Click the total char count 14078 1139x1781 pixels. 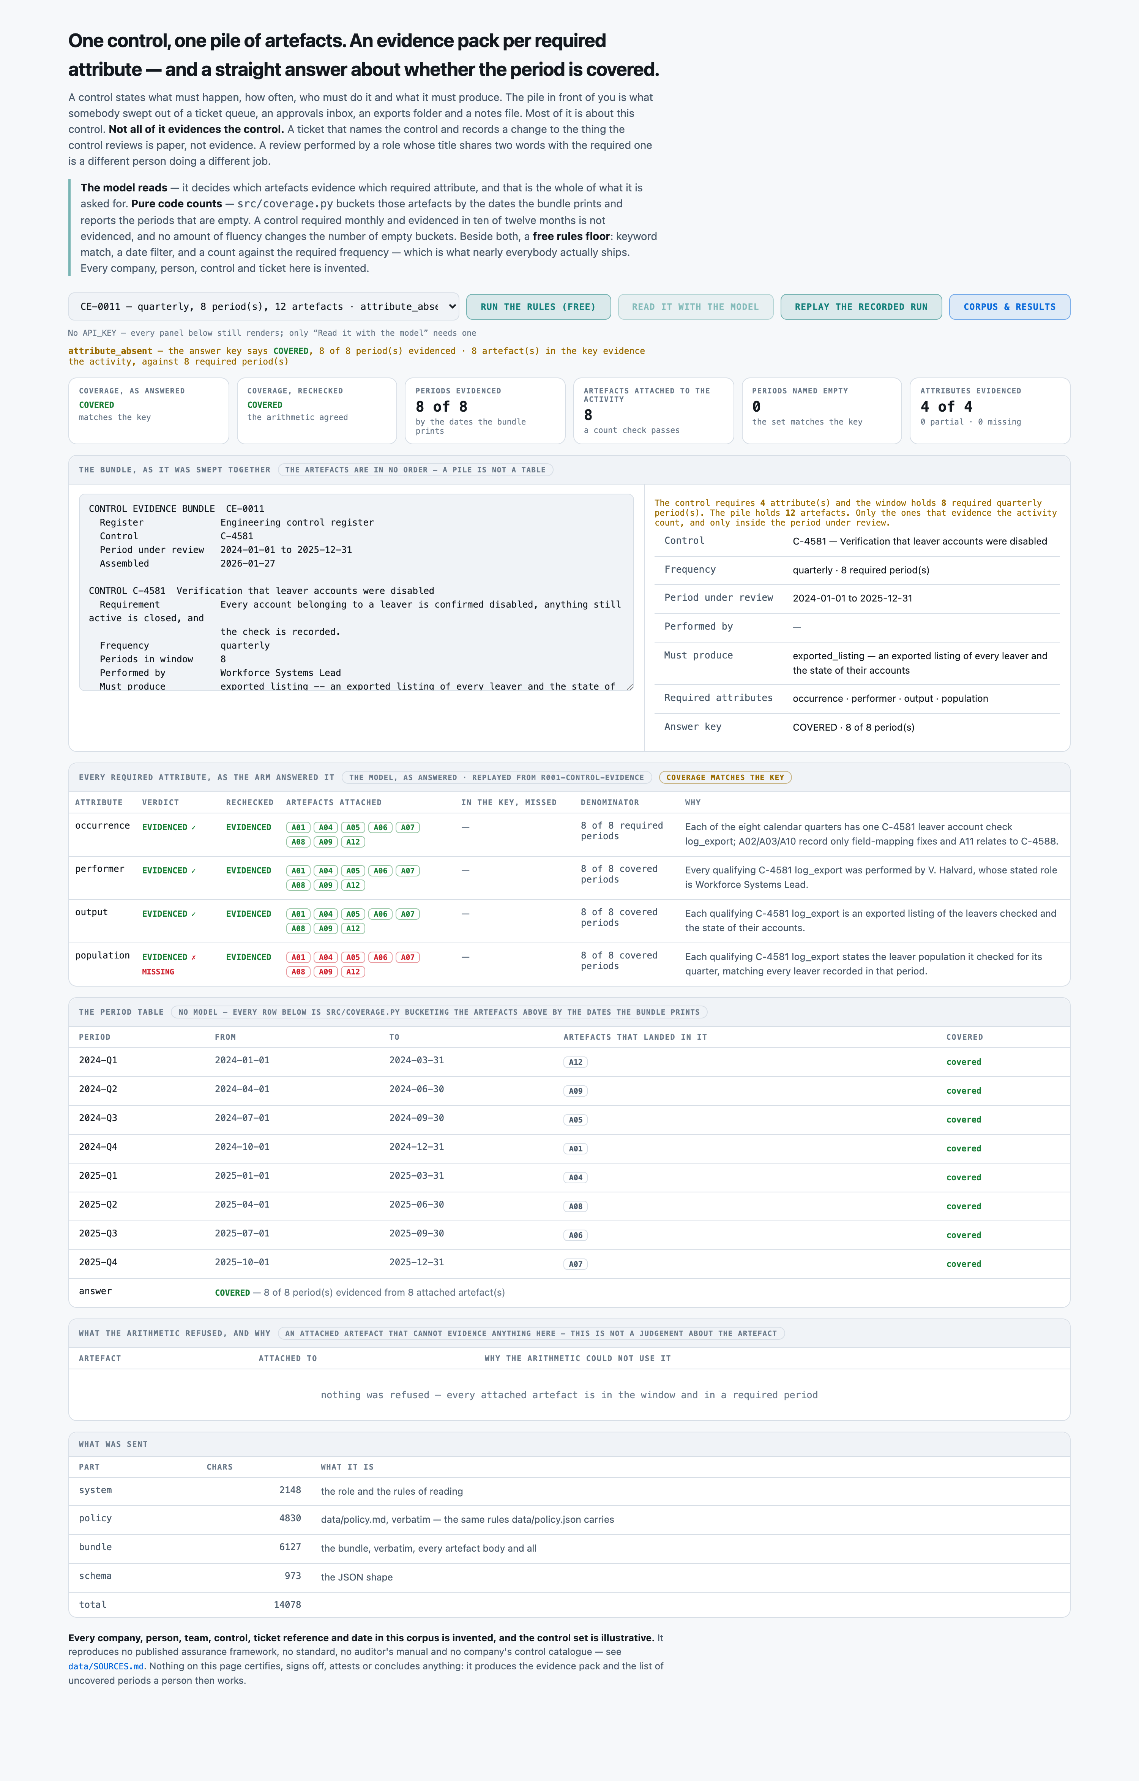[287, 1605]
